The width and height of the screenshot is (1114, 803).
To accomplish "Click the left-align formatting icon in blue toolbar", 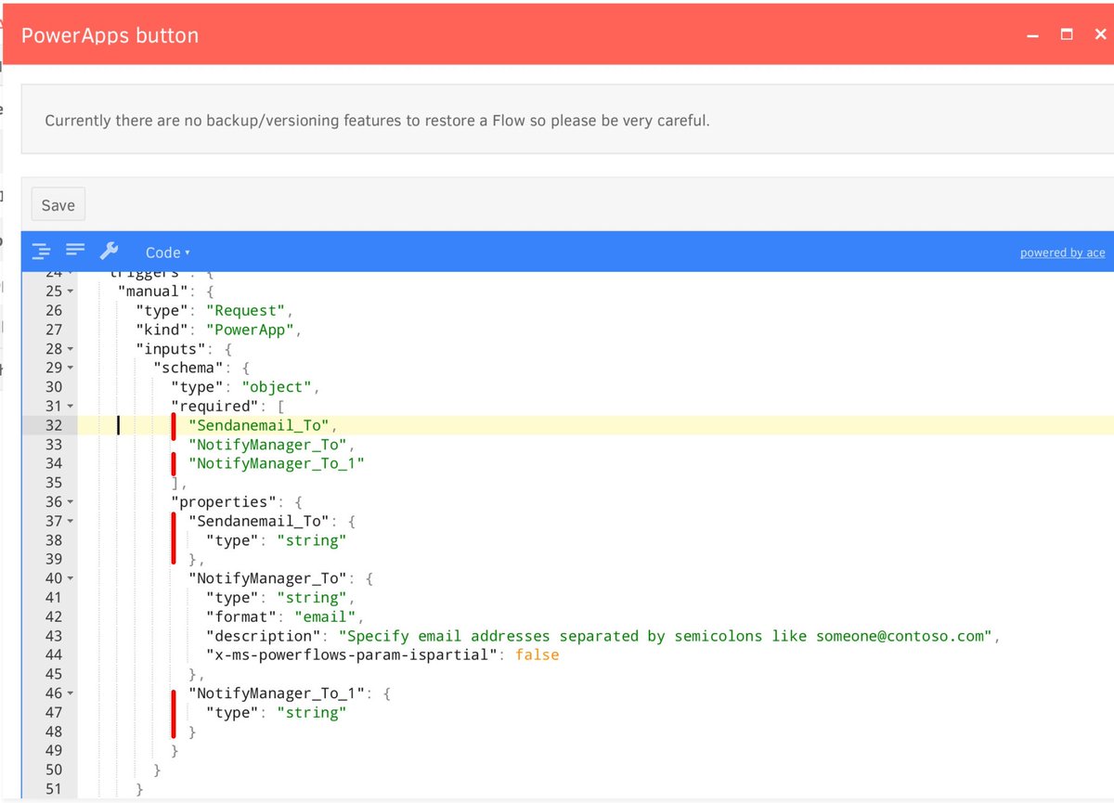I will (x=75, y=251).
